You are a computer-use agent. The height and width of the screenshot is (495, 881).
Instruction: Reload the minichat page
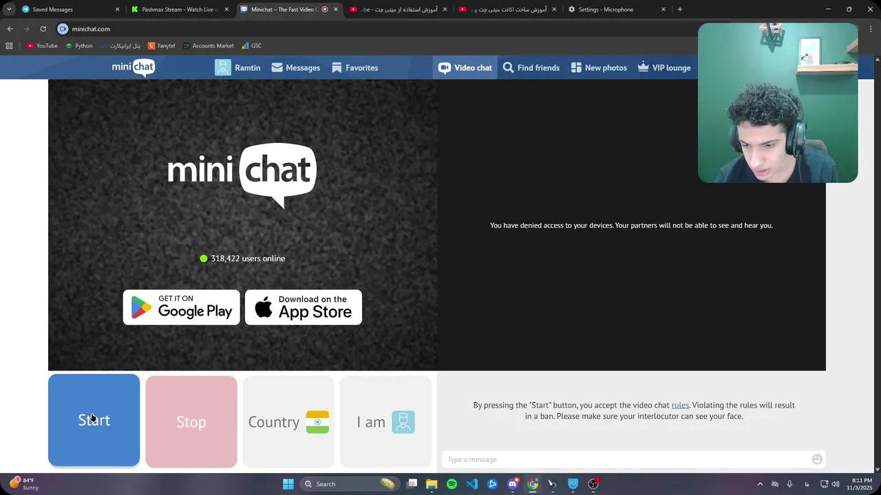(x=43, y=29)
